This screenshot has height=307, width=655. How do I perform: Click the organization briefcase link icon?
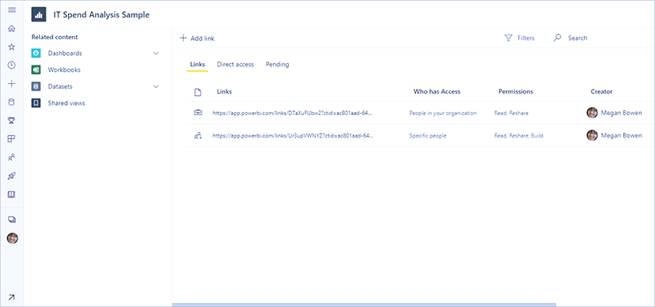click(x=198, y=113)
